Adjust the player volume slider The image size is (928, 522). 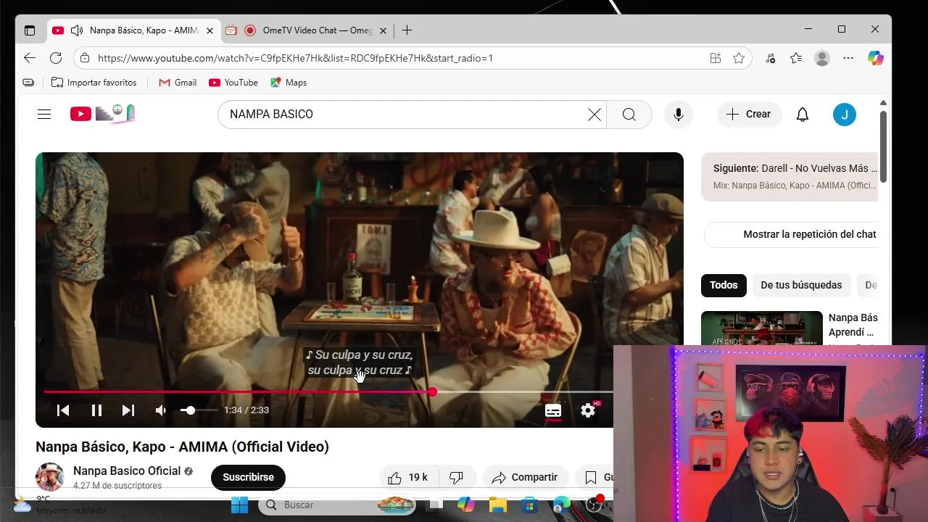pyautogui.click(x=199, y=410)
